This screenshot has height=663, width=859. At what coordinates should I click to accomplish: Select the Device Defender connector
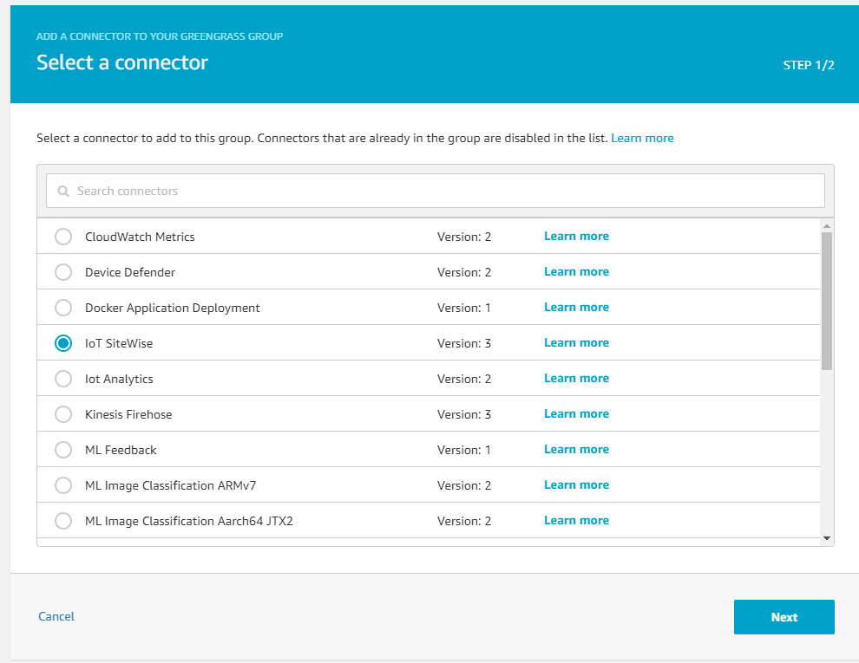[63, 272]
